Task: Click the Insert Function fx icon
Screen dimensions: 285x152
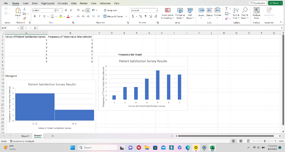Action: click(x=35, y=28)
